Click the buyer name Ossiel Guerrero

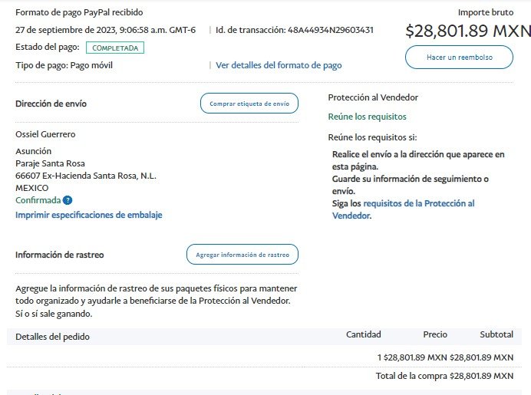tap(45, 134)
